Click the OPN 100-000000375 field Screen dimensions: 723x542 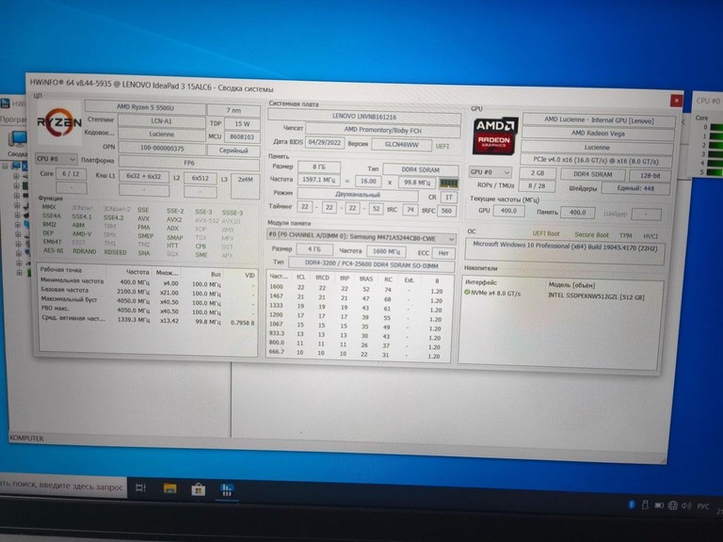tap(162, 148)
